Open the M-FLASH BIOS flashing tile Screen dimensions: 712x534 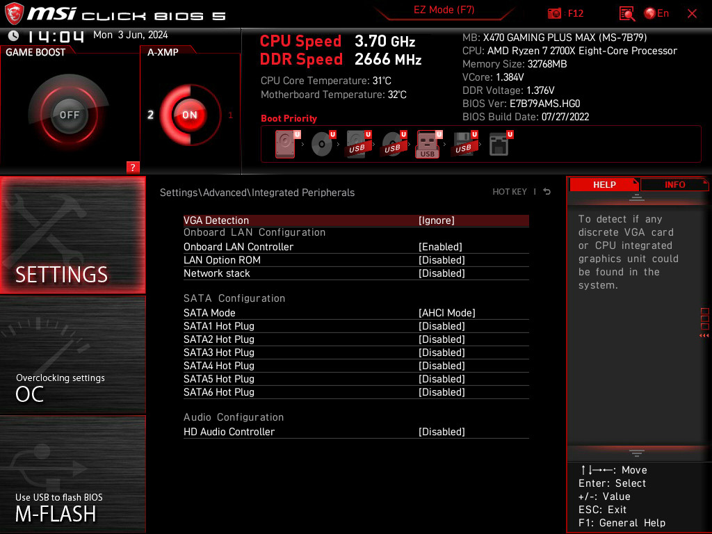(x=72, y=474)
